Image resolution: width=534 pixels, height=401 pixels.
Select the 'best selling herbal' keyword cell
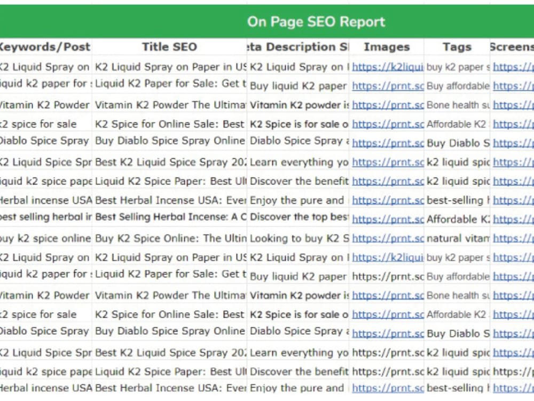[x=45, y=217]
